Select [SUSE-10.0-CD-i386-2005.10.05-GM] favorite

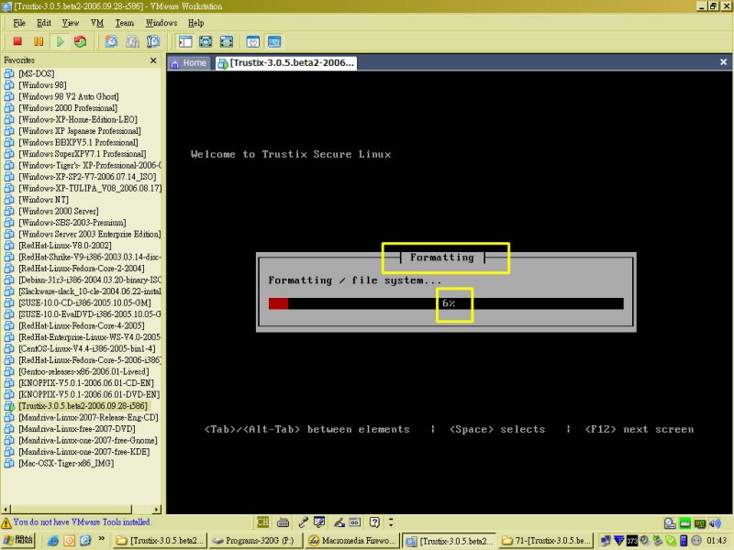[84, 302]
